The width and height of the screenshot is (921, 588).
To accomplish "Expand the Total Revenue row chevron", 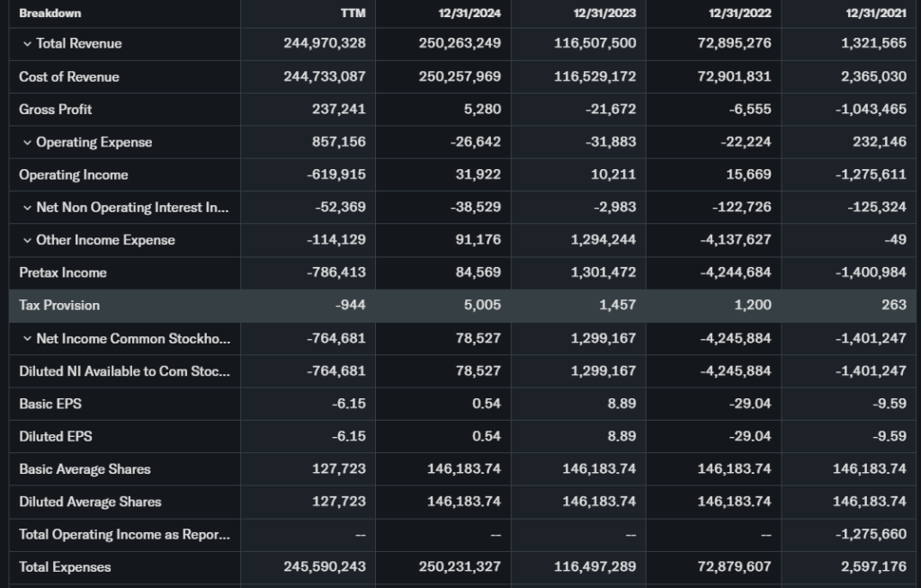I will [27, 44].
